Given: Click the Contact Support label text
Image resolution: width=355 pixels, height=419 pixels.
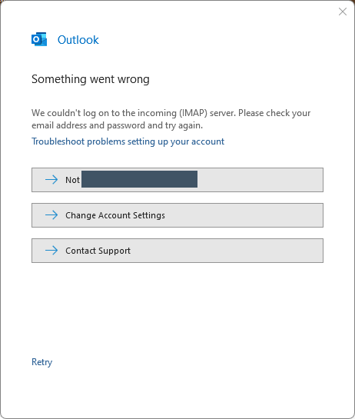Looking at the screenshot, I should coord(98,251).
